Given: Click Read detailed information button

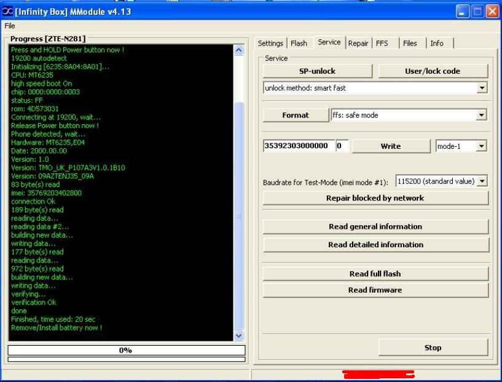Looking at the screenshot, I should [x=376, y=245].
